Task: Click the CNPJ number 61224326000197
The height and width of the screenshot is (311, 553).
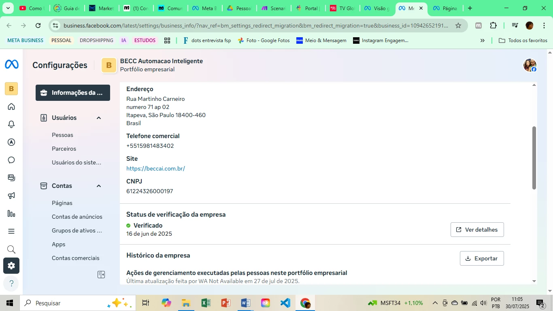Action: tap(150, 191)
